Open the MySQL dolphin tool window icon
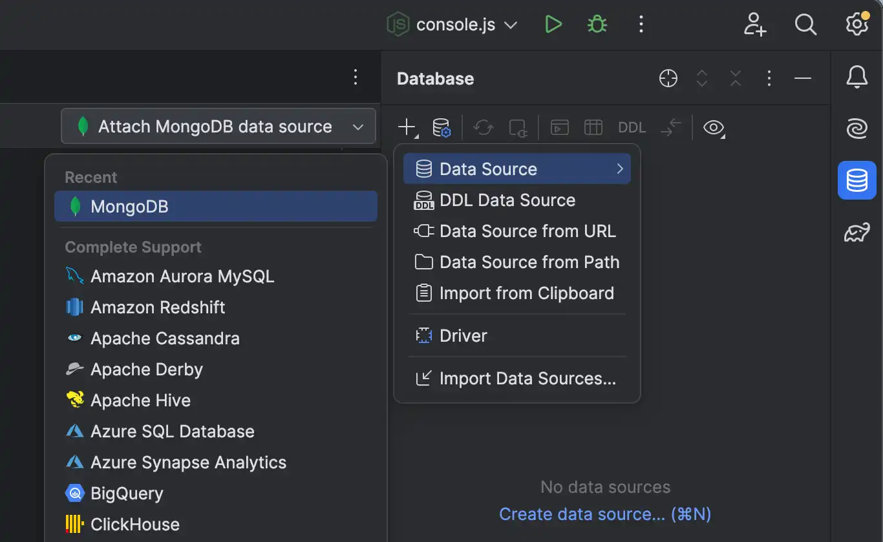This screenshot has height=542, width=883. [857, 232]
